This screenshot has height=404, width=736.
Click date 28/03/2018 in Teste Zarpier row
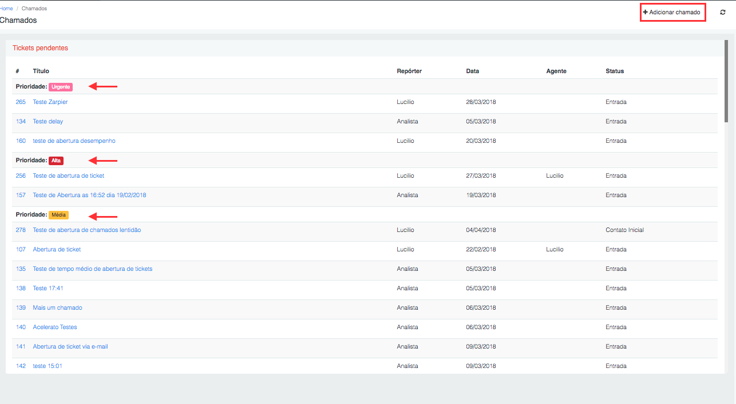click(x=481, y=102)
